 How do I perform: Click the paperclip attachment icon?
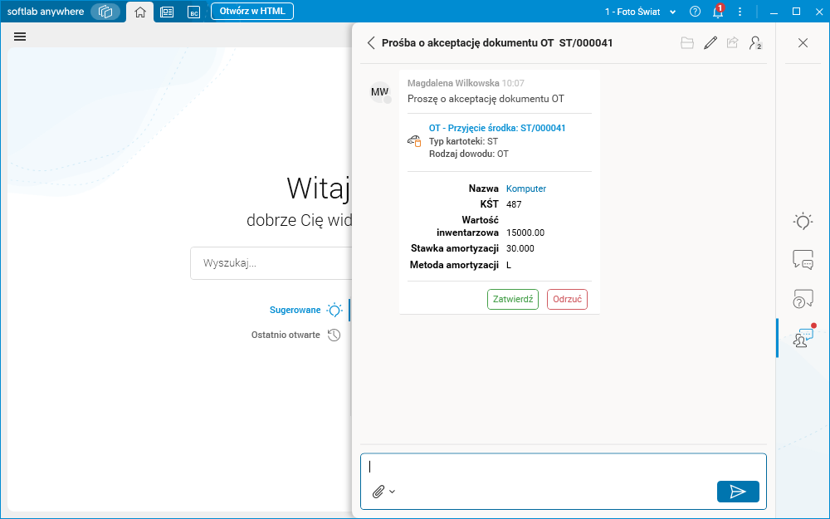pos(378,492)
